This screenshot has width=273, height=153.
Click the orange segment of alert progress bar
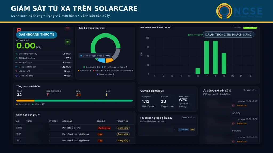[25, 101]
